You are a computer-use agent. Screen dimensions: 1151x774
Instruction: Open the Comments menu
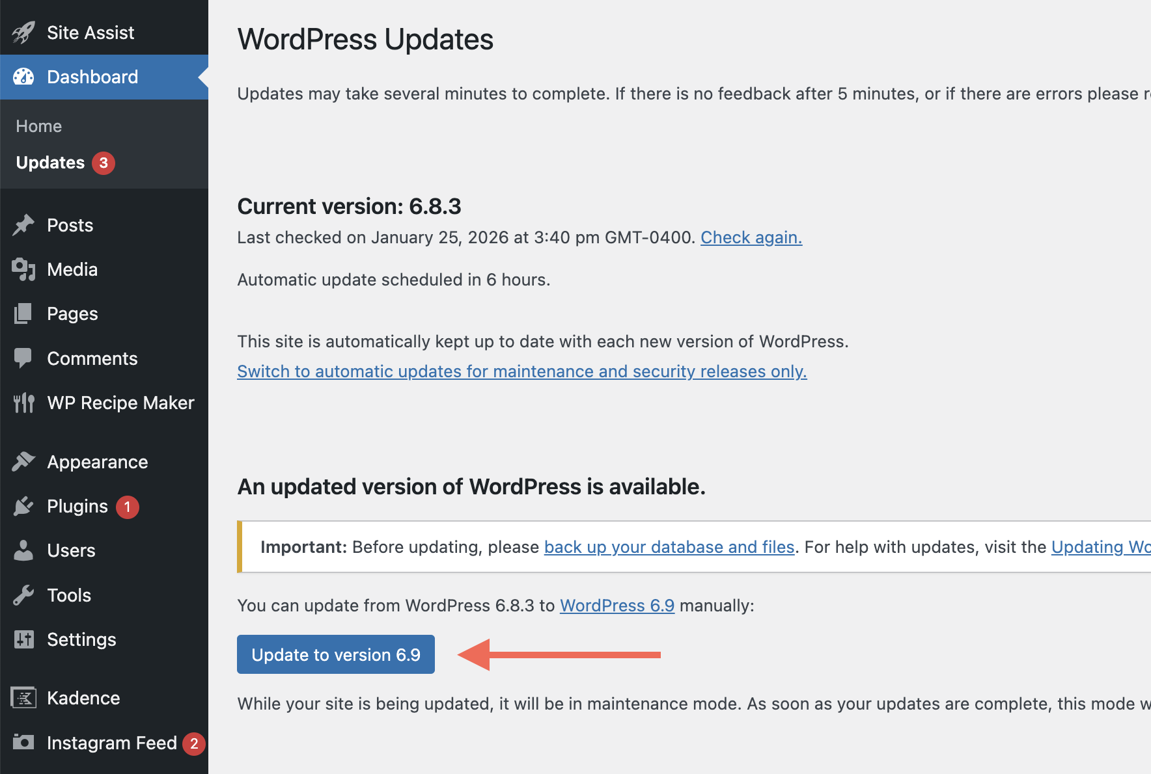point(104,358)
